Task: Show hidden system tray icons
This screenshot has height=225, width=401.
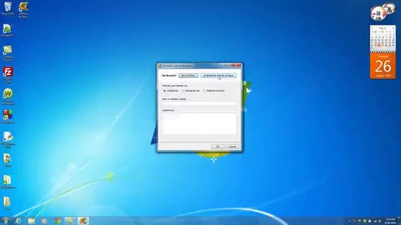Action: [x=350, y=221]
